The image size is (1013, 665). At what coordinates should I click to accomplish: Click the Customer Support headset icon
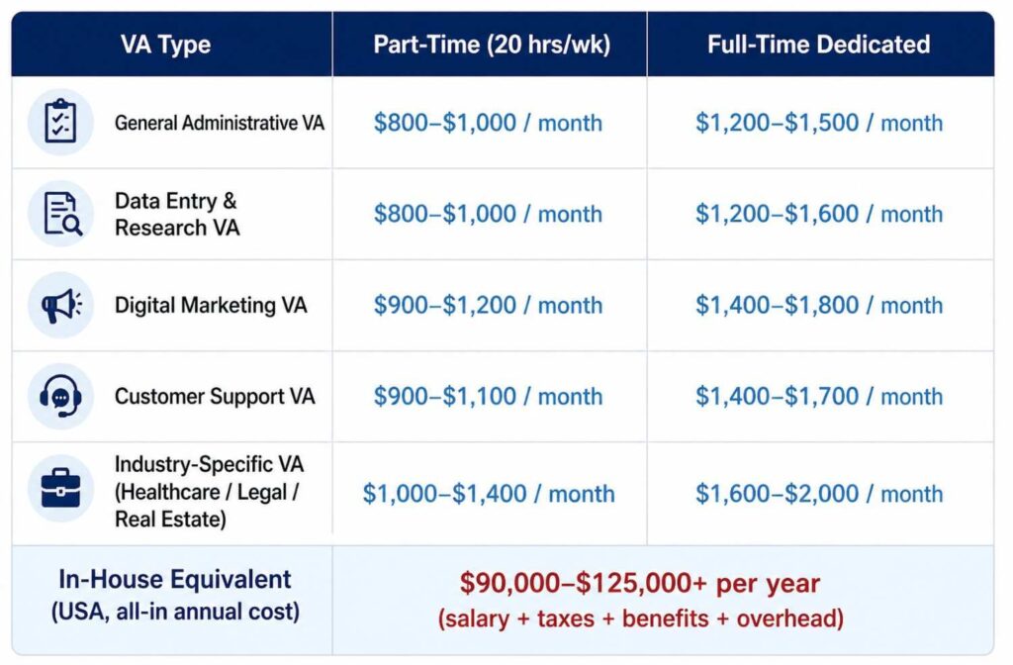pos(60,396)
